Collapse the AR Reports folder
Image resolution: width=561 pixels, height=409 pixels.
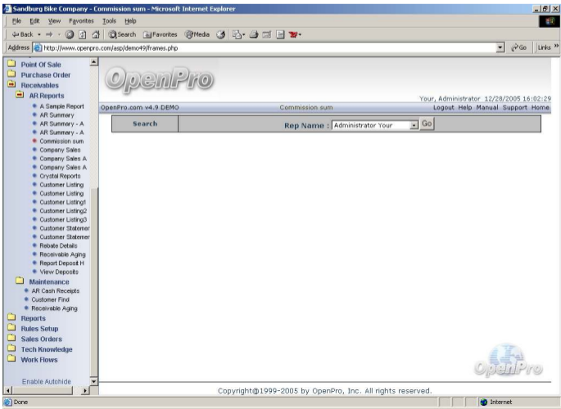20,95
